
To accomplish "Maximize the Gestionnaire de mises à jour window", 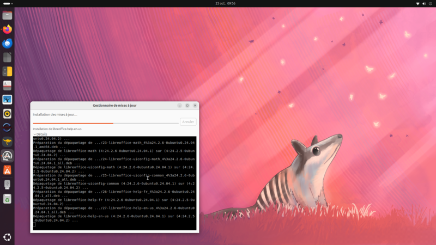I will coord(187,106).
